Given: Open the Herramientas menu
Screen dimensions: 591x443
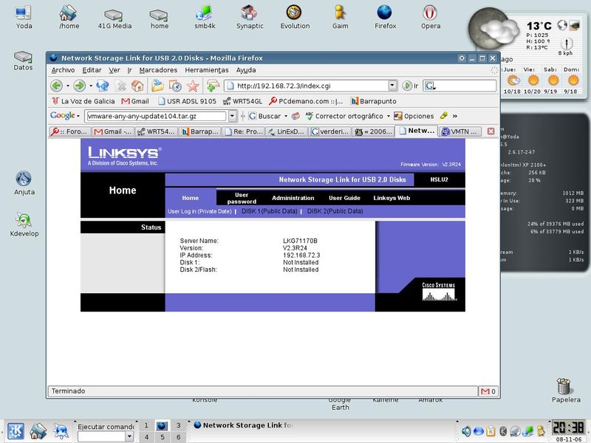Looking at the screenshot, I should coord(207,70).
